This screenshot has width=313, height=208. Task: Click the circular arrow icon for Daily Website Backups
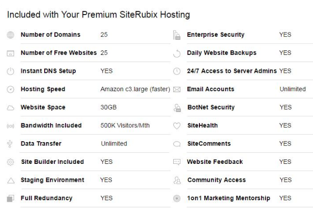point(177,53)
